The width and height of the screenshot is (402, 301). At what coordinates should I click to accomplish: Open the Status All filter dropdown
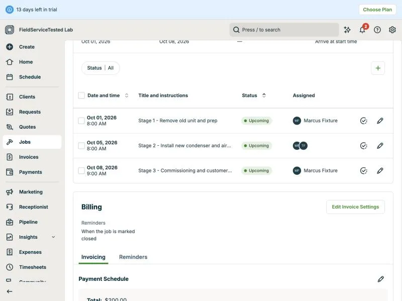coord(100,68)
